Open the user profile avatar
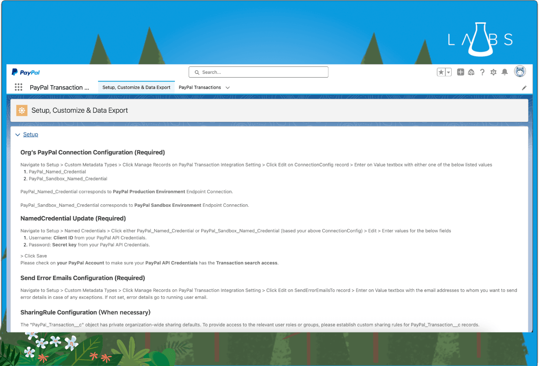Image resolution: width=539 pixels, height=366 pixels. coord(520,71)
